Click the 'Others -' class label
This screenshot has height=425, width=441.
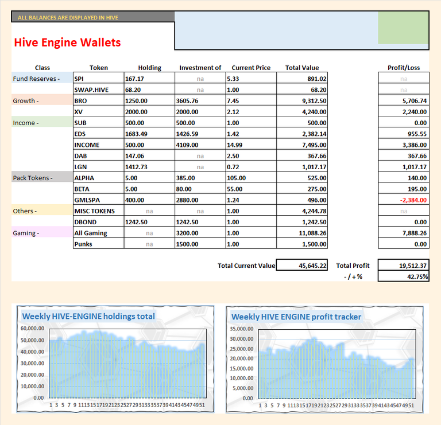[x=42, y=211]
